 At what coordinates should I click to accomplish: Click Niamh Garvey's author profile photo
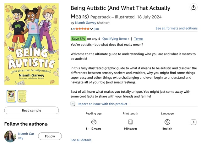(x=10, y=136)
